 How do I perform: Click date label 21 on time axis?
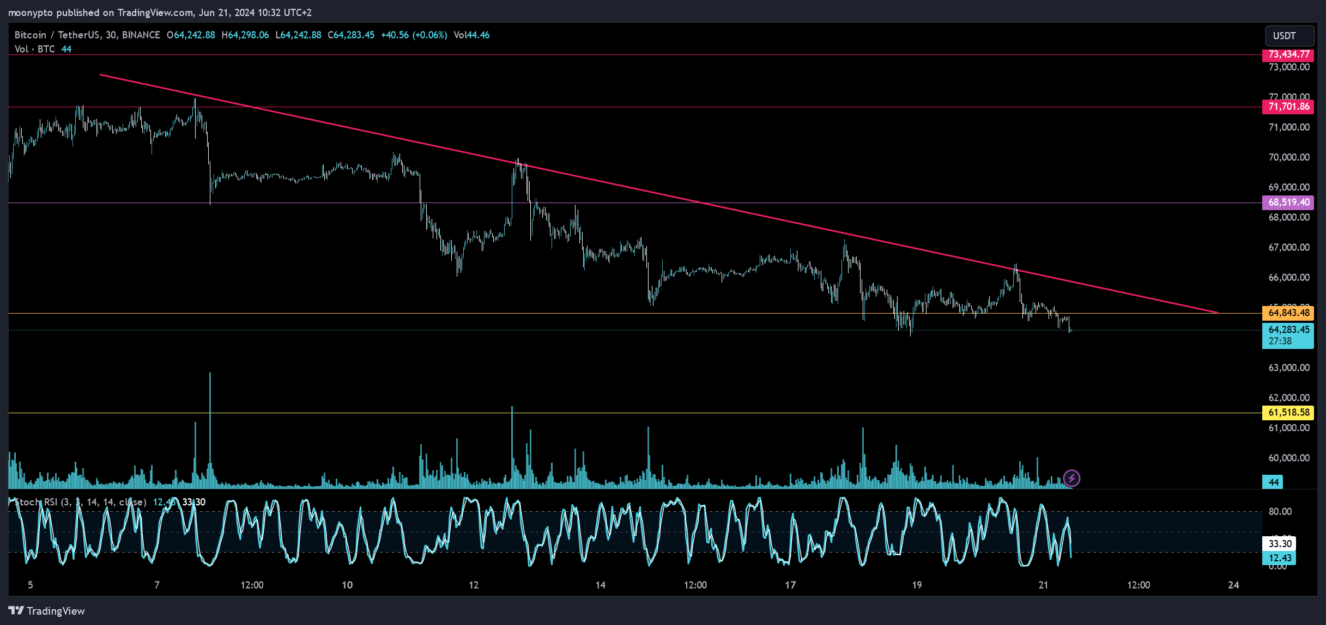coord(1043,585)
